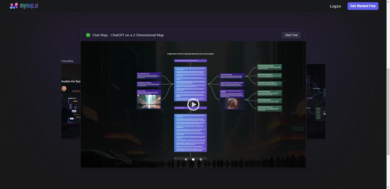Click the Progress Tracking landscape image
The height and width of the screenshot is (189, 390).
click(x=149, y=101)
